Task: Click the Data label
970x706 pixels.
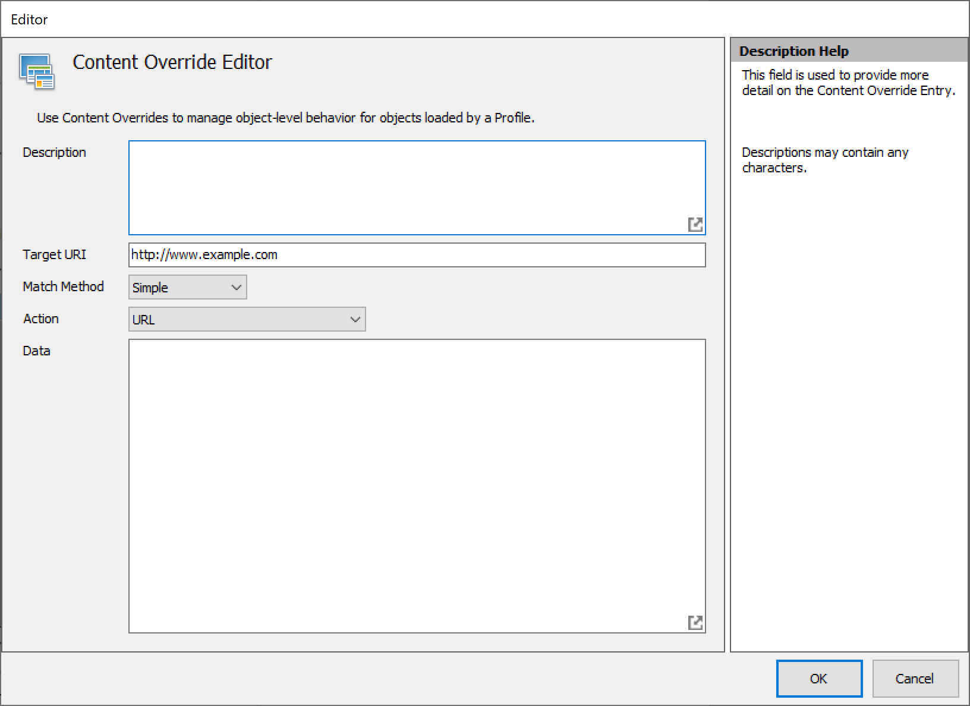Action: [x=36, y=351]
